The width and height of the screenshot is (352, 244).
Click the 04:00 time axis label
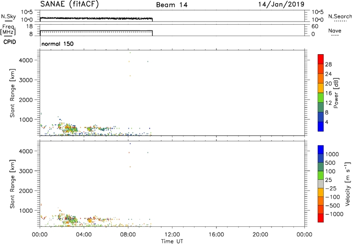point(84,235)
